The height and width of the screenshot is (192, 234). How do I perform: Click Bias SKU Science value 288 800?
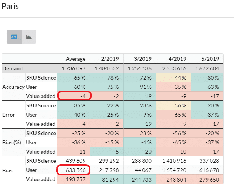pyautogui.click(x=140, y=161)
